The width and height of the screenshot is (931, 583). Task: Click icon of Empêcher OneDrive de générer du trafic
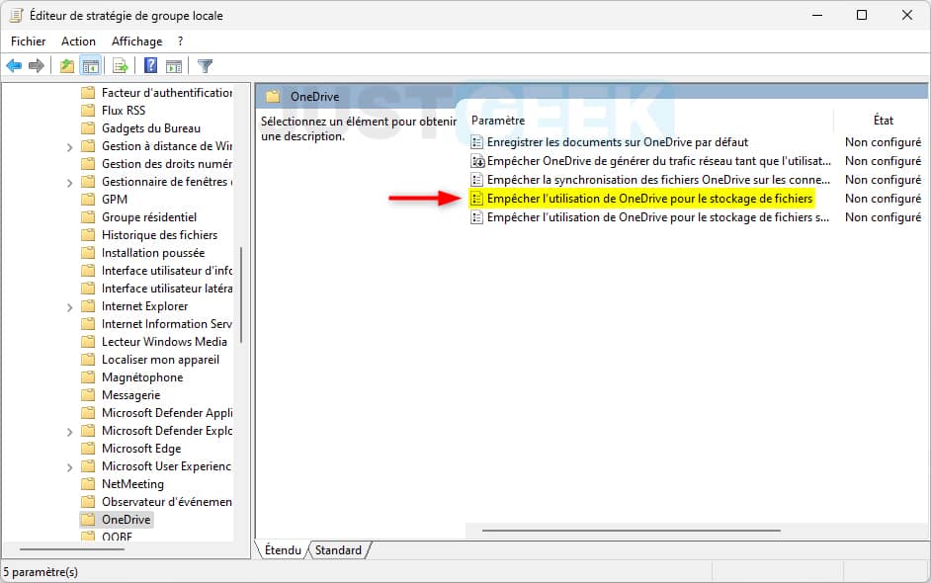pos(477,161)
